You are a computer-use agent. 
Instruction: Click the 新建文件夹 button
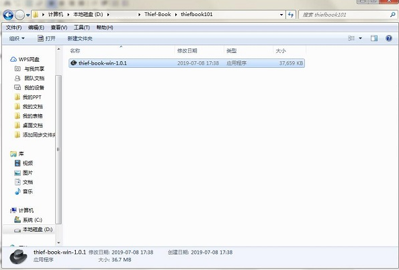(x=80, y=39)
